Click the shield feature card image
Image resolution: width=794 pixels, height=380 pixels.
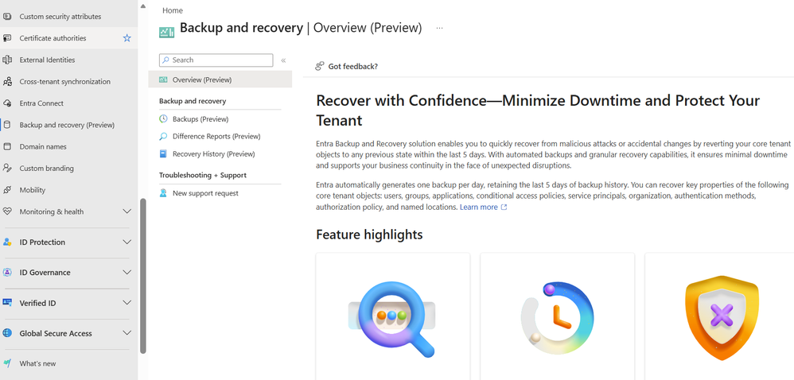coord(722,318)
